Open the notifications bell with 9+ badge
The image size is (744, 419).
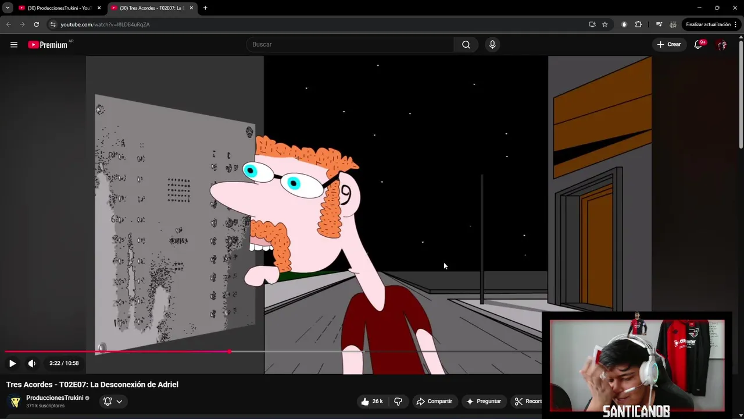click(699, 45)
